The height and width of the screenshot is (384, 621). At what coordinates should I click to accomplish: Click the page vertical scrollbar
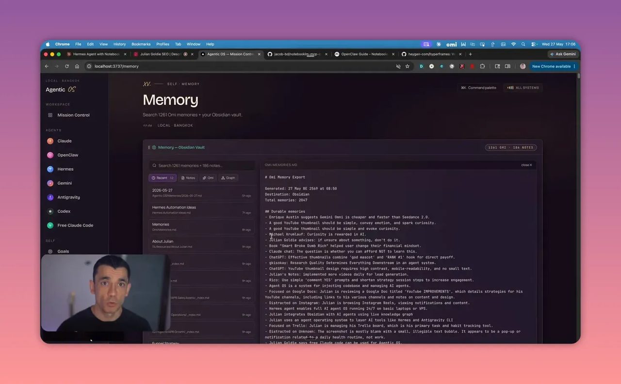(578, 77)
